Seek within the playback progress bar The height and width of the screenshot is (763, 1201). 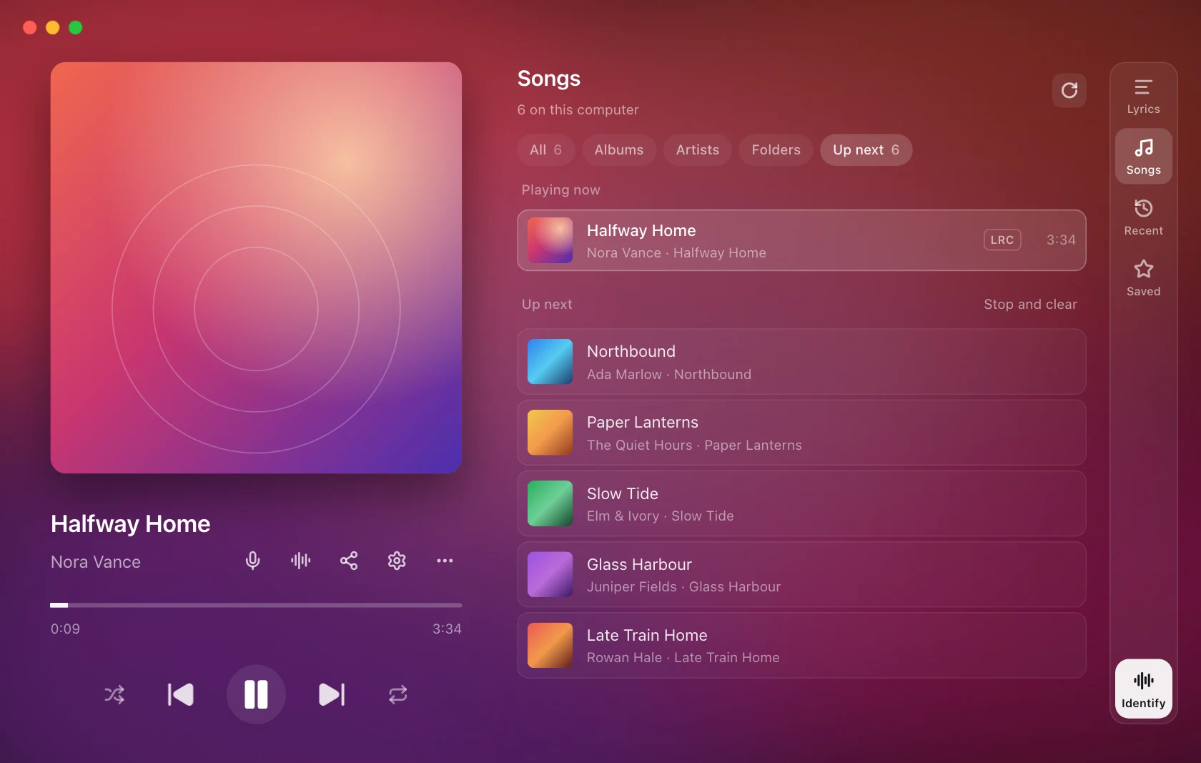(256, 605)
